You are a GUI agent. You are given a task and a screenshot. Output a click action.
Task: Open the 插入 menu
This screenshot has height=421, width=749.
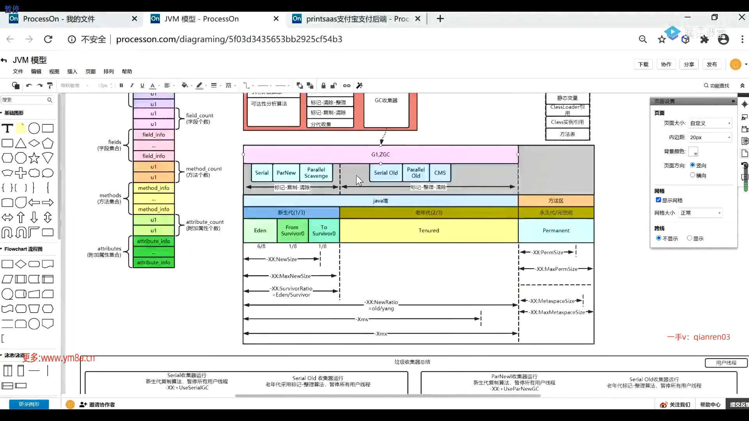pyautogui.click(x=72, y=71)
